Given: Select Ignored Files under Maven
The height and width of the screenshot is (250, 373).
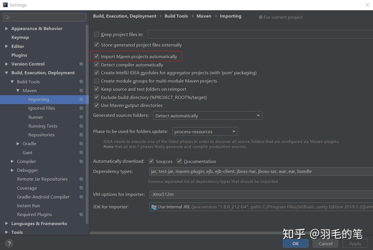Looking at the screenshot, I should pos(42,108).
